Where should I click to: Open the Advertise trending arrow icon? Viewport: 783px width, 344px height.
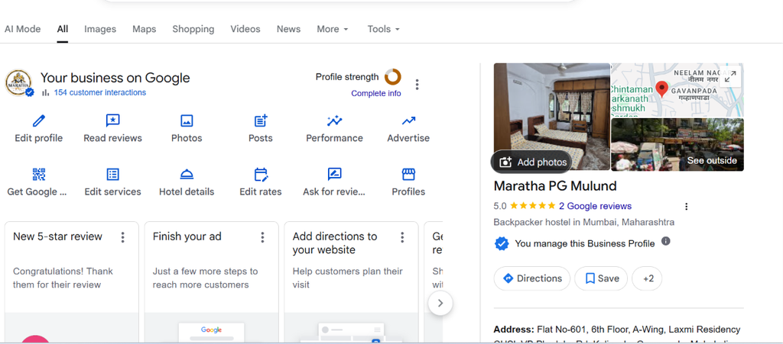click(408, 121)
